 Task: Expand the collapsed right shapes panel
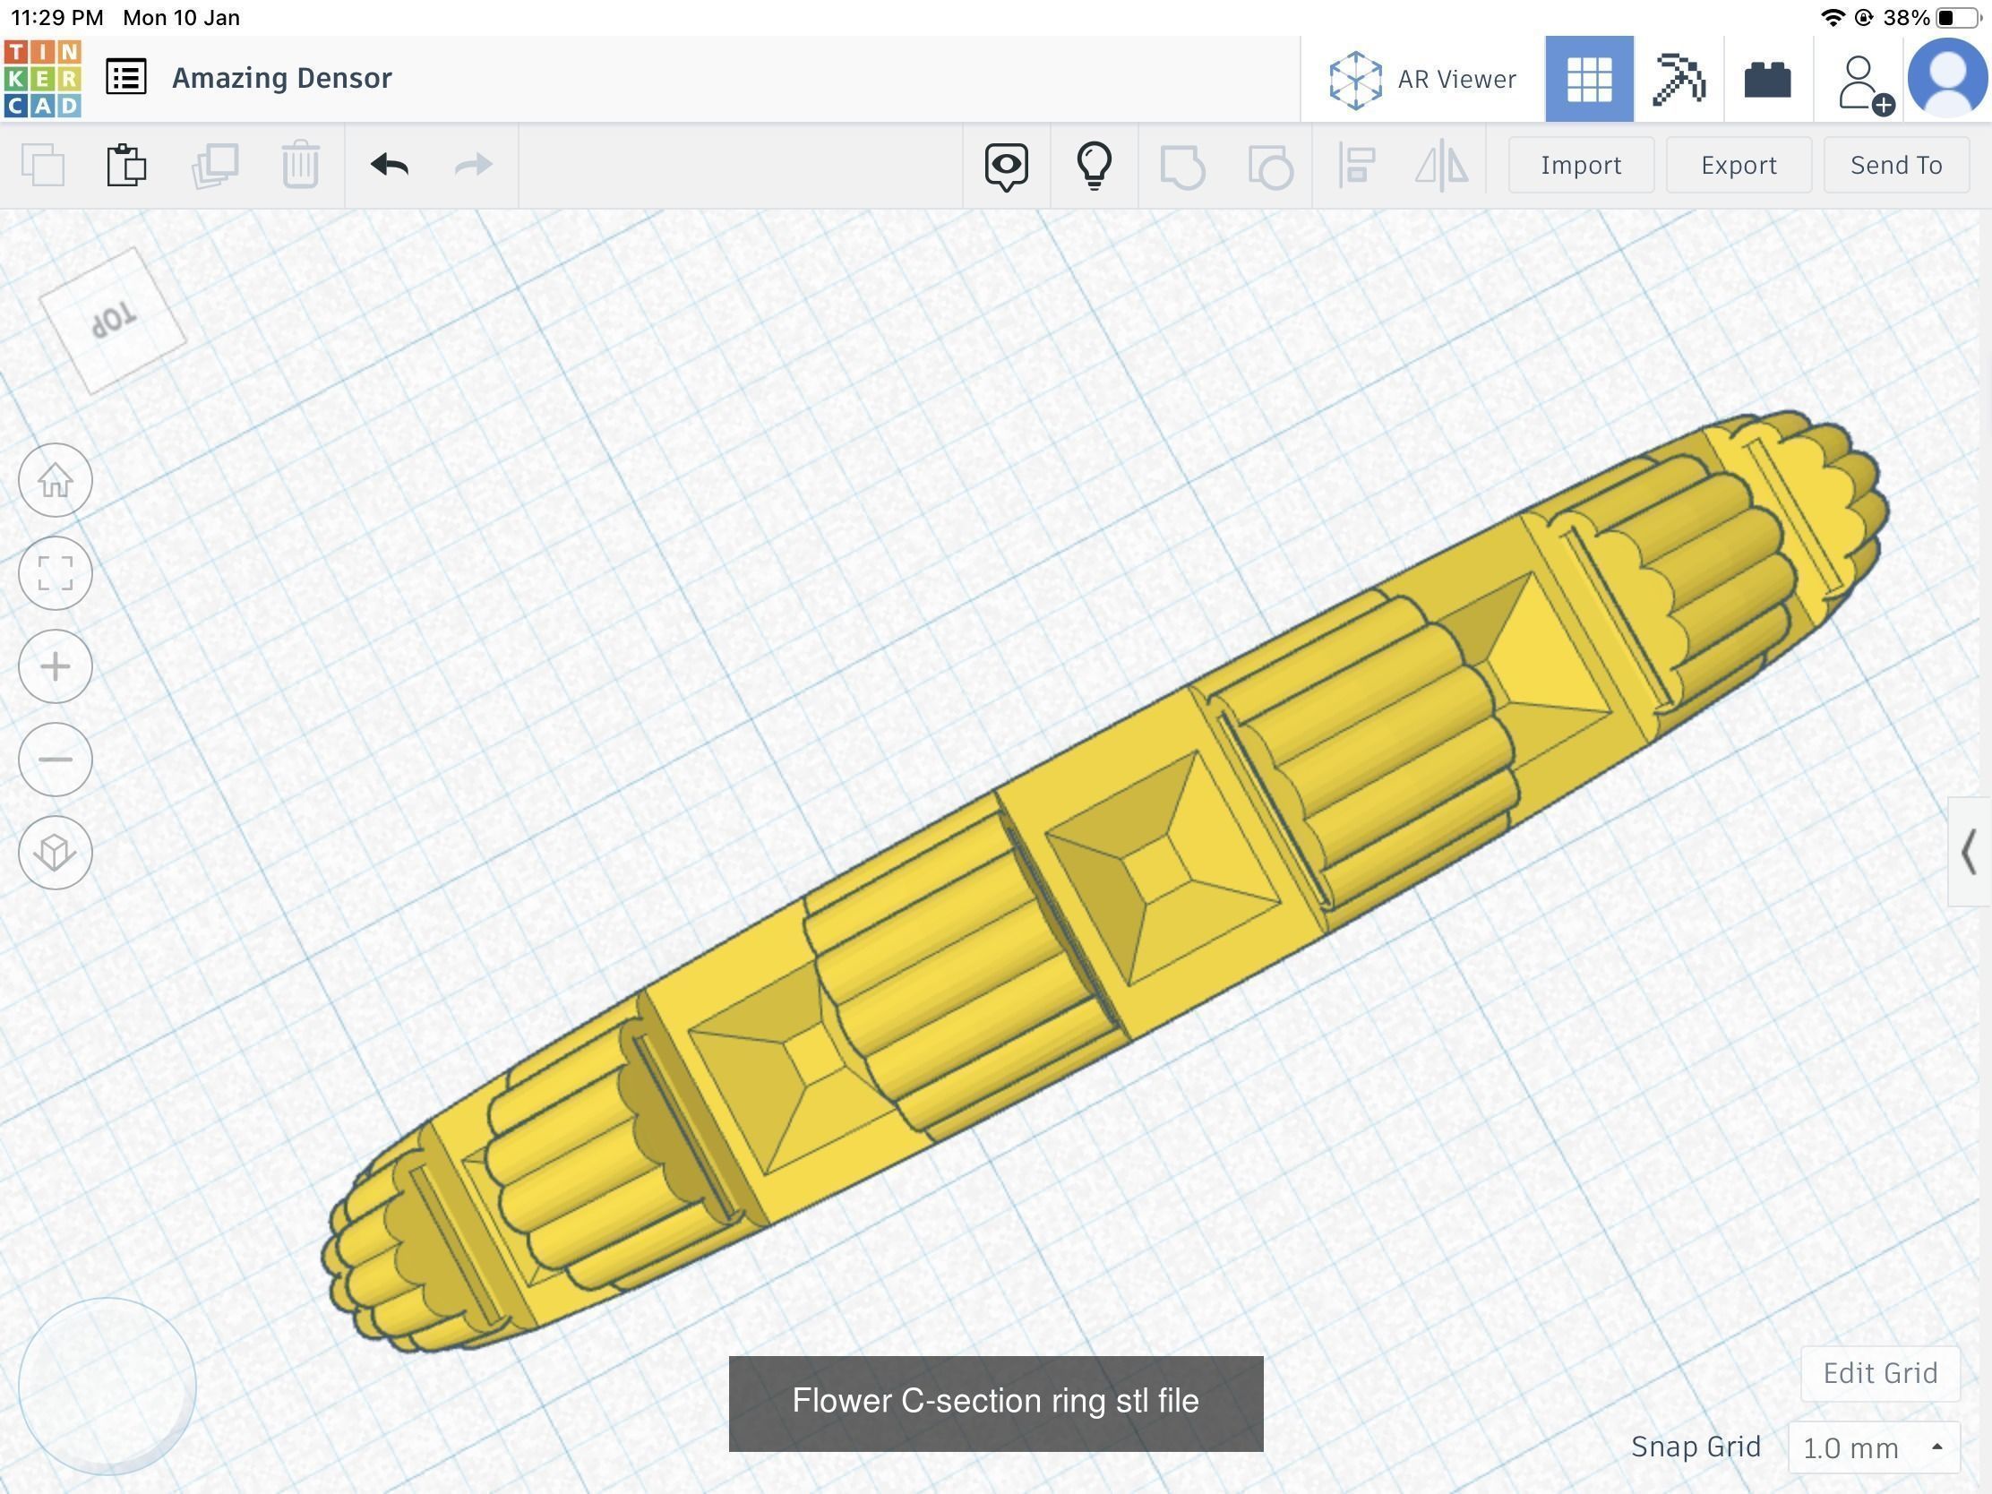coord(1969,851)
